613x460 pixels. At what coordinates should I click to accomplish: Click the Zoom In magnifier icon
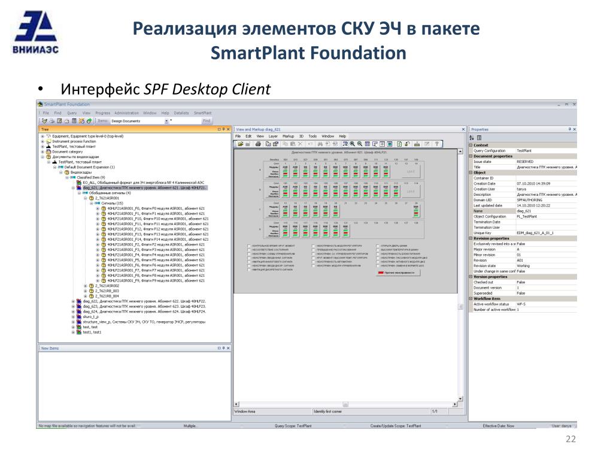[x=352, y=144]
